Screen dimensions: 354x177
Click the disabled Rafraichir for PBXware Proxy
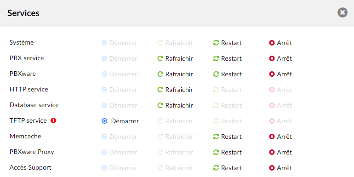coord(175,152)
